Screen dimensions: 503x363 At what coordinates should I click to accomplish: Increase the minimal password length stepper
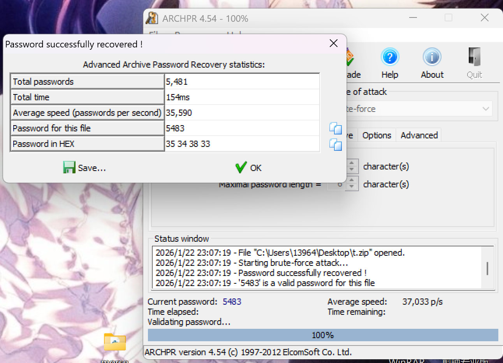pyautogui.click(x=352, y=163)
